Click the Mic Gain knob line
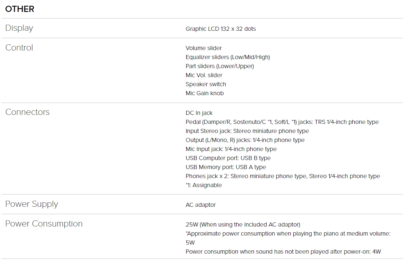The image size is (404, 270). [x=205, y=94]
